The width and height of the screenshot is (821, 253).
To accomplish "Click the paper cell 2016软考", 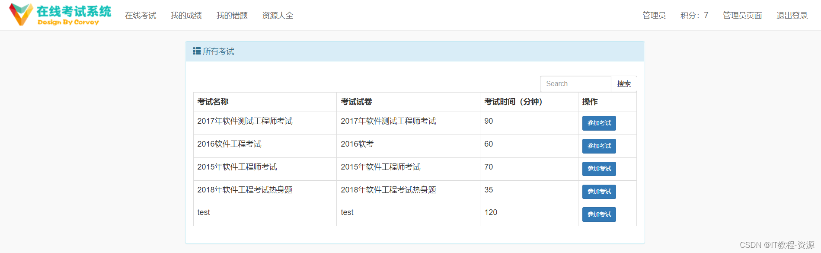I will [357, 144].
